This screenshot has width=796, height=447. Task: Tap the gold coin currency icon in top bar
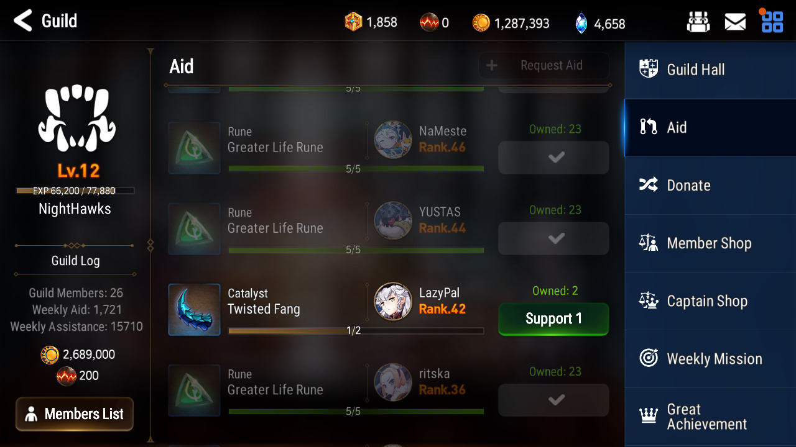pos(481,23)
